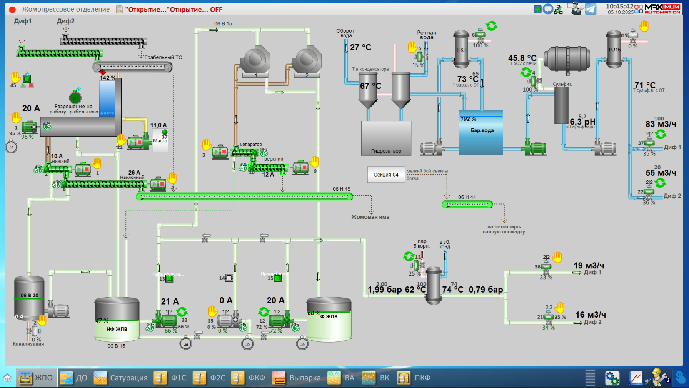The height and width of the screenshot is (388, 689).
Task: Click the blue chat bubble icon
Action: click(548, 9)
